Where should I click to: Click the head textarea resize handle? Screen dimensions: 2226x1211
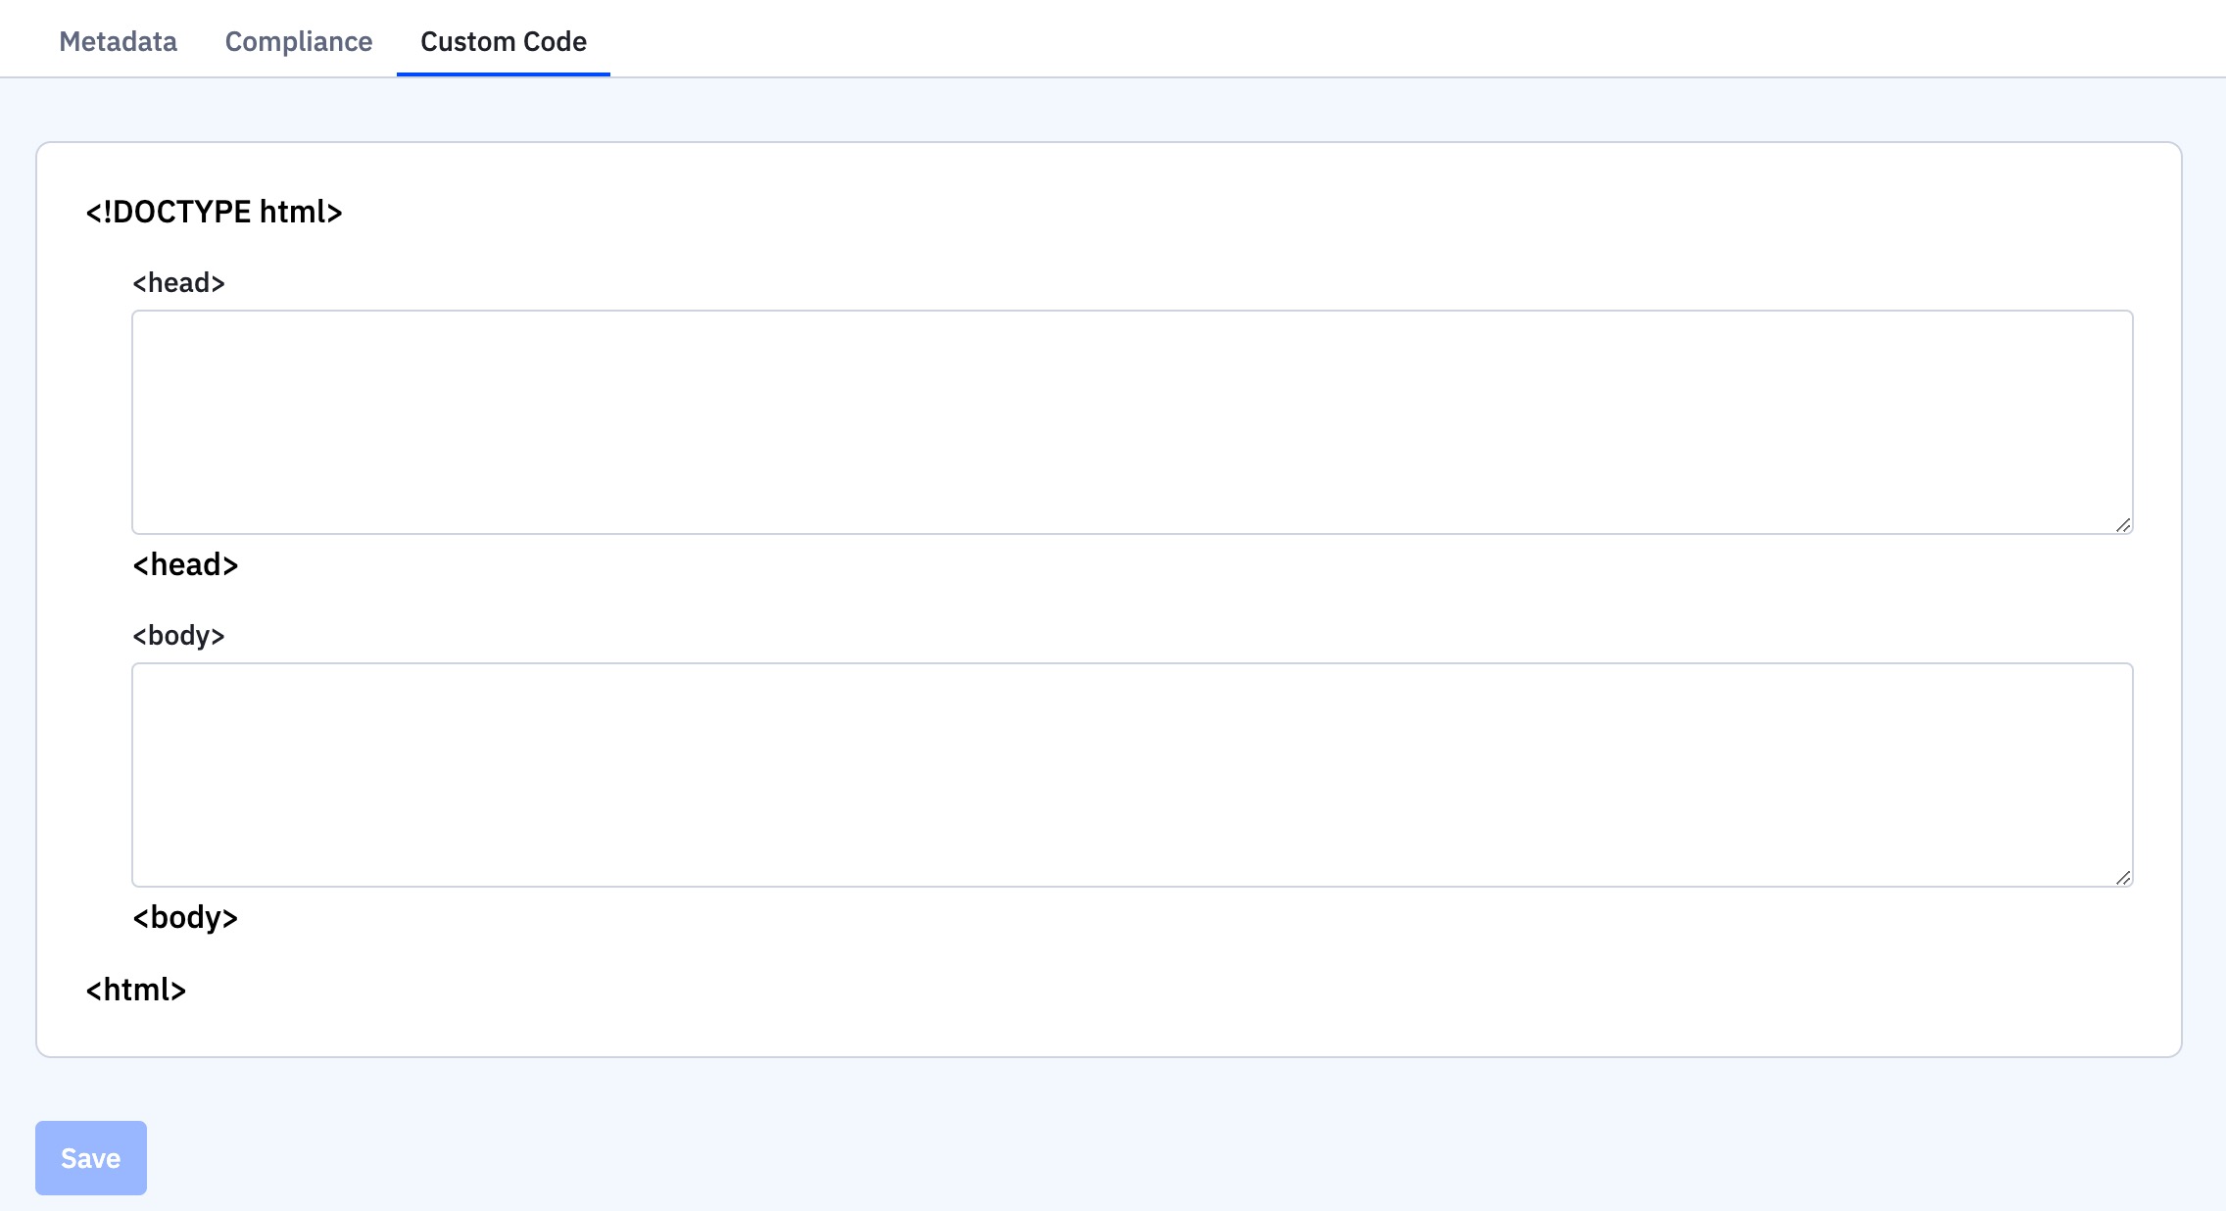[2122, 525]
